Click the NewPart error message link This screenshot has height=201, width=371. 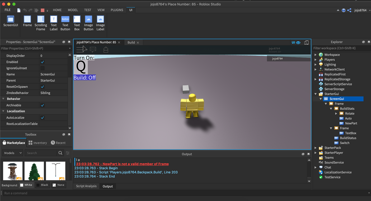tap(122, 164)
